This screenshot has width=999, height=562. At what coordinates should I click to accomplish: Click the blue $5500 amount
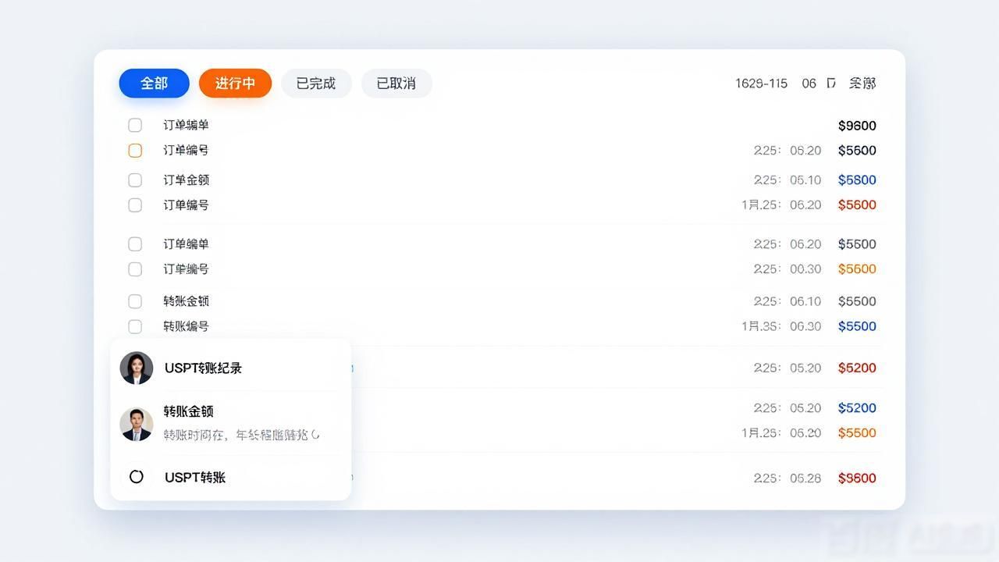point(857,326)
